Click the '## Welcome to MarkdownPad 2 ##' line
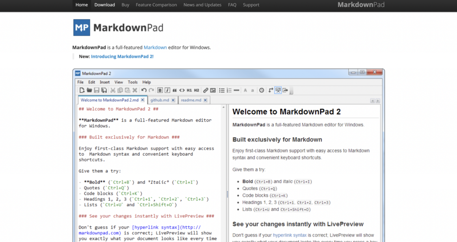This screenshot has width=457, height=242. click(x=118, y=109)
